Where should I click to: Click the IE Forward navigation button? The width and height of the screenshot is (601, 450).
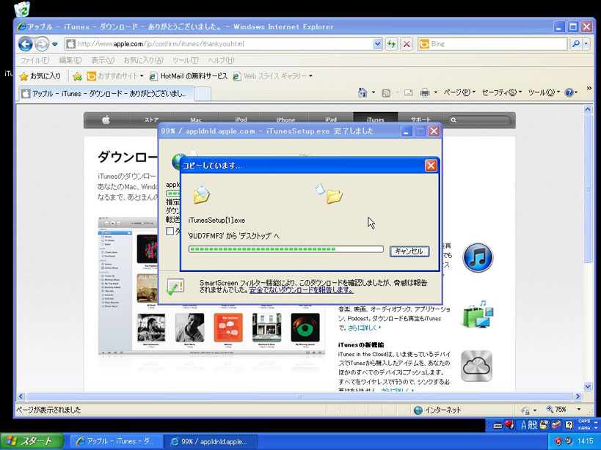point(41,44)
